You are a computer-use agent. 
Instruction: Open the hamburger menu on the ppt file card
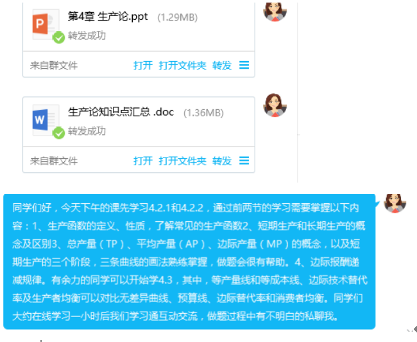point(244,65)
